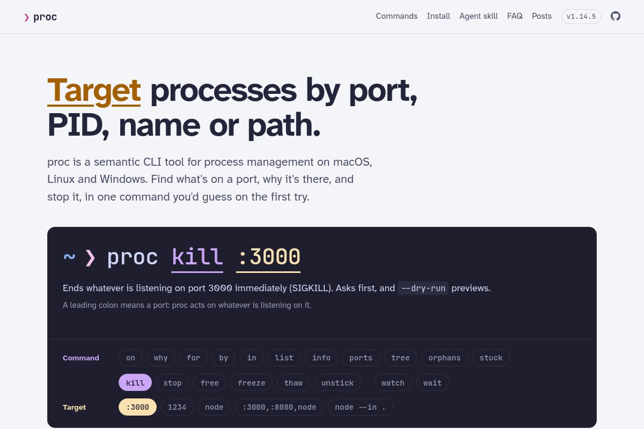
Task: Choose the 'orphans' command chip
Action: (444, 358)
